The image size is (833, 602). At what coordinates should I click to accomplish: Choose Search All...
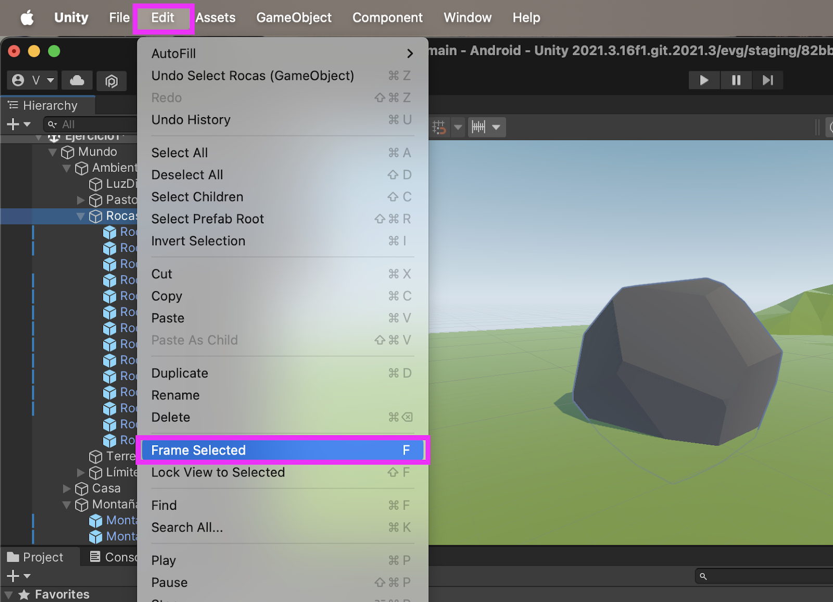pyautogui.click(x=283, y=528)
